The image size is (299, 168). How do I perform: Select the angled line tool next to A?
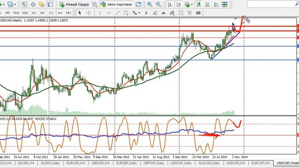click(x=155, y=13)
